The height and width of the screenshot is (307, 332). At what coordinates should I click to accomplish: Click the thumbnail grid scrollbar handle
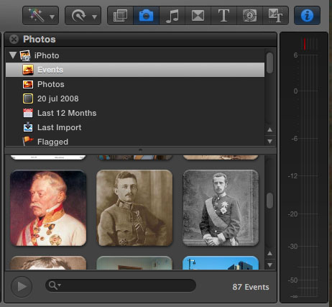point(269,201)
